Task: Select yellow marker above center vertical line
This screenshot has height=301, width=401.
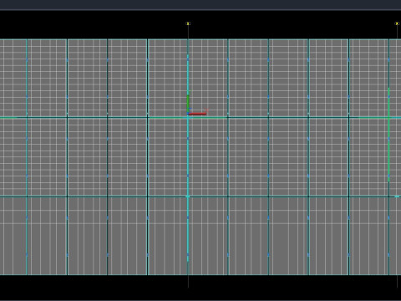Action: pyautogui.click(x=188, y=23)
